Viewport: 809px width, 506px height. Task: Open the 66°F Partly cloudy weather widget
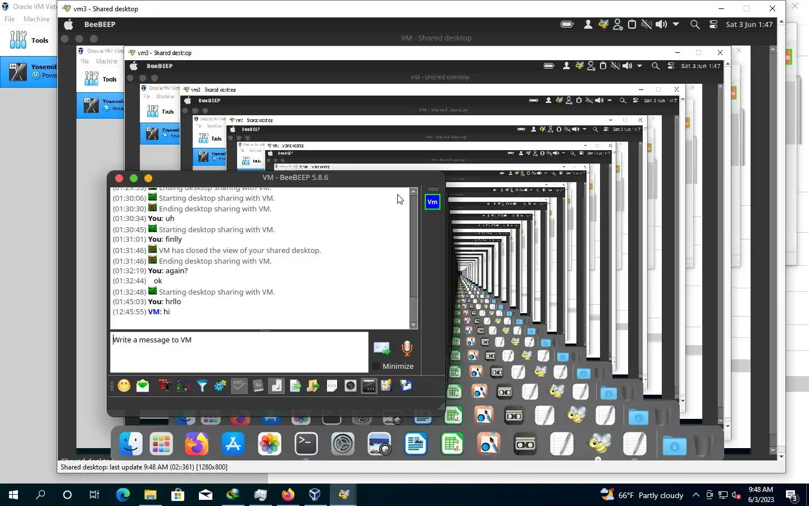tap(642, 495)
